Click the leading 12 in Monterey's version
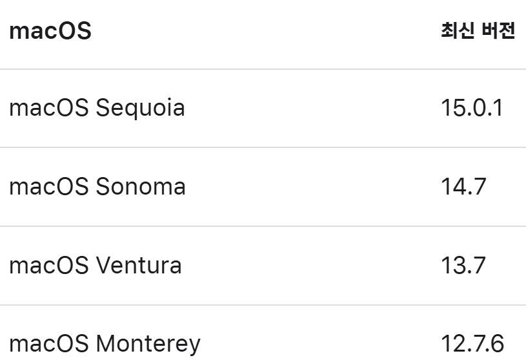 [451, 344]
